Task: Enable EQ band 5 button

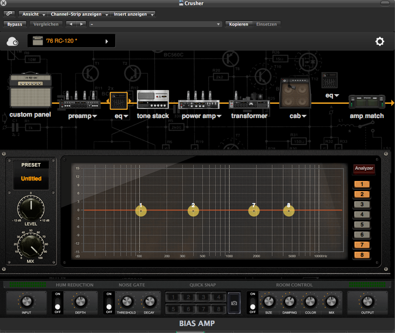Action: (x=362, y=225)
